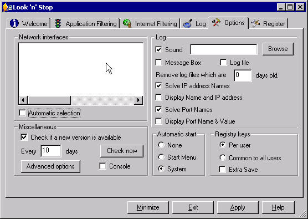This screenshot has width=308, height=219.
Task: Enable Extra Save checkbox
Action: tap(222, 169)
